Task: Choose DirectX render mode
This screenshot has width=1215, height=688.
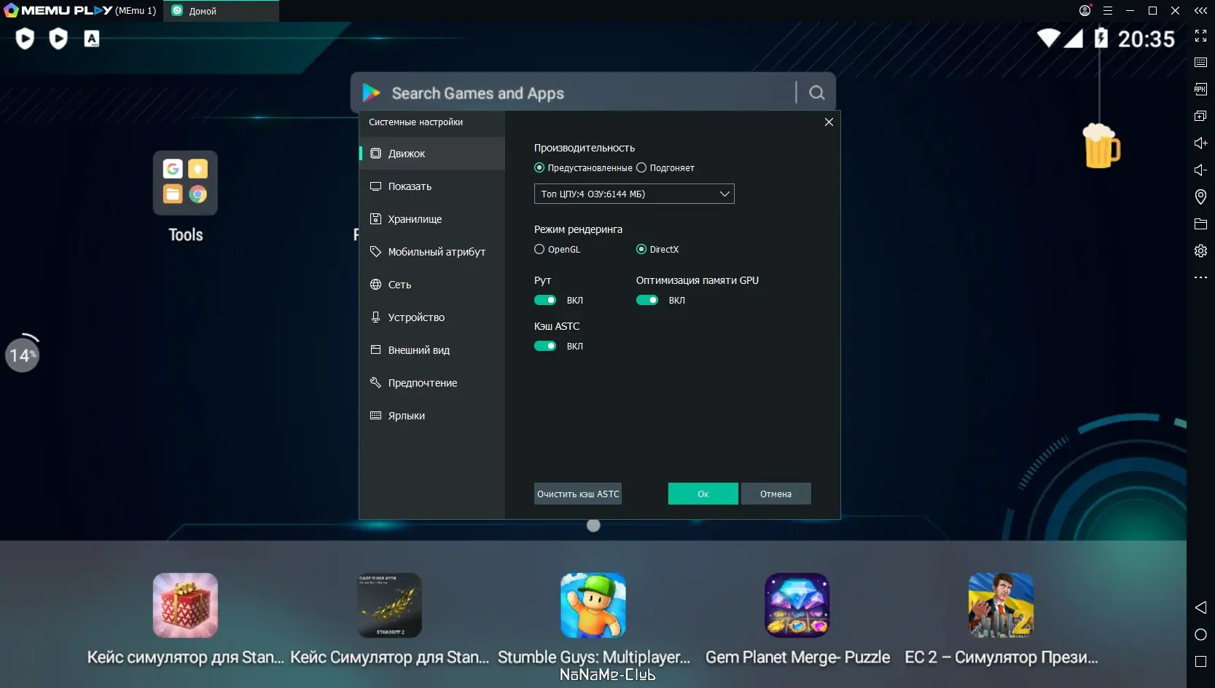Action: coord(641,249)
